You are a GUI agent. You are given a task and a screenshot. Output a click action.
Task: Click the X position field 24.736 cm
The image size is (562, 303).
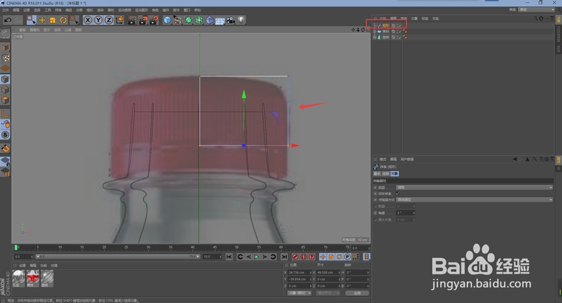300,273
